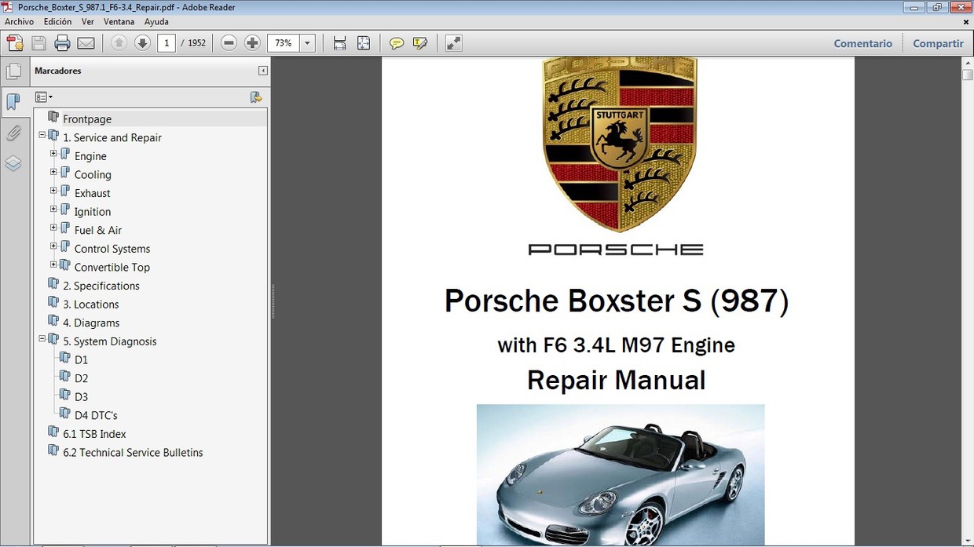Click the Save file icon

(x=38, y=43)
